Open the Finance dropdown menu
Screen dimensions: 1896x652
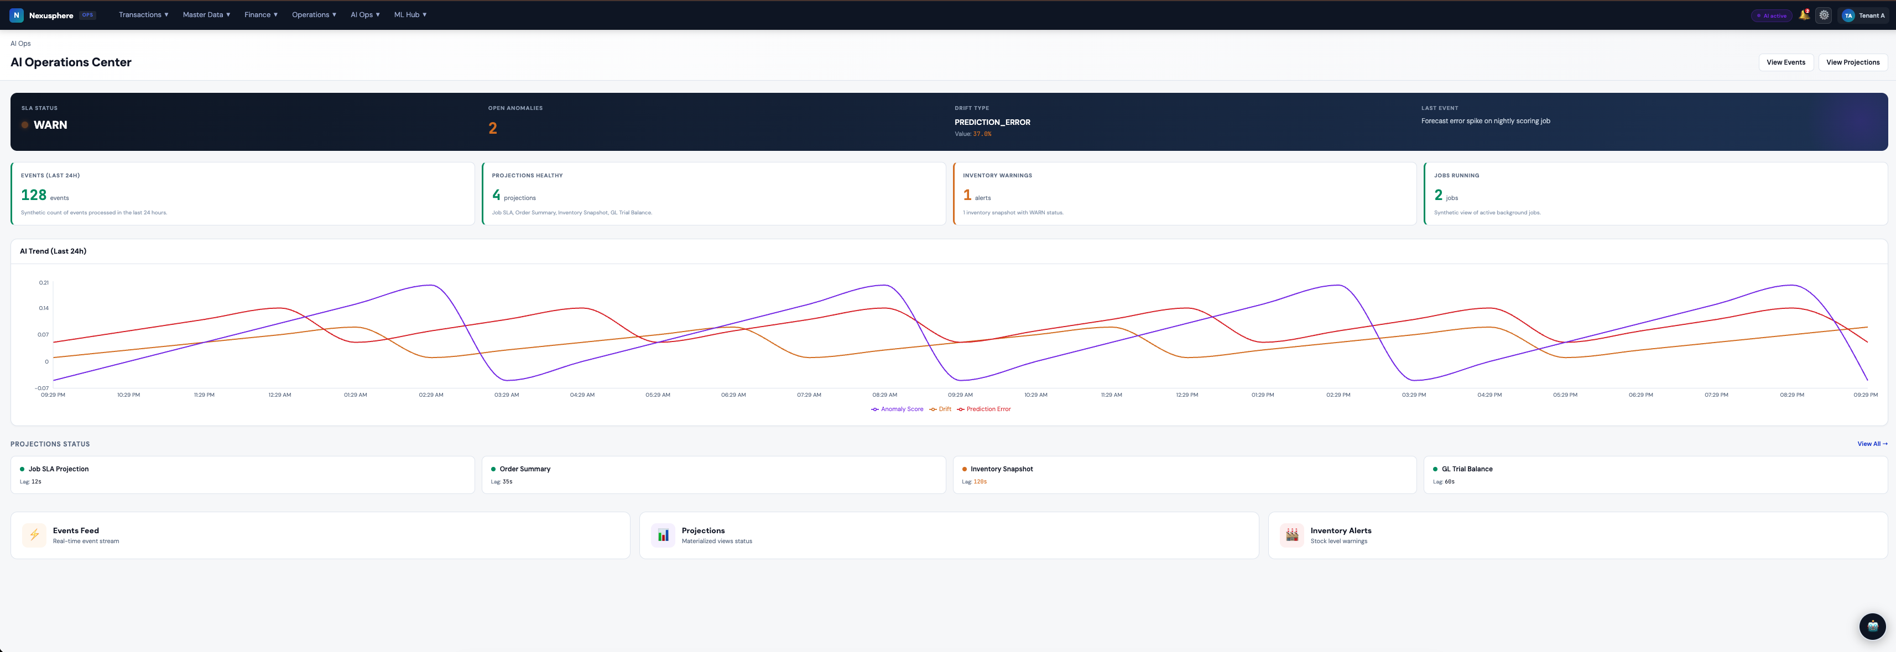pyautogui.click(x=261, y=15)
